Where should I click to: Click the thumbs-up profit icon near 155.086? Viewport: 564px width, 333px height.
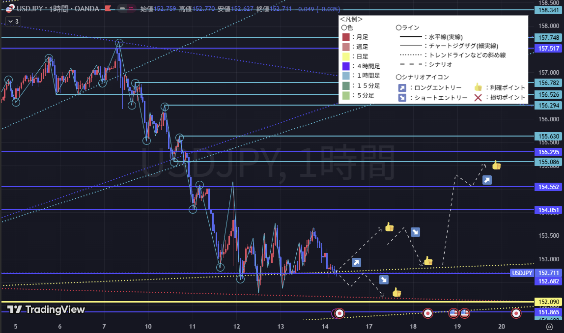(x=496, y=166)
